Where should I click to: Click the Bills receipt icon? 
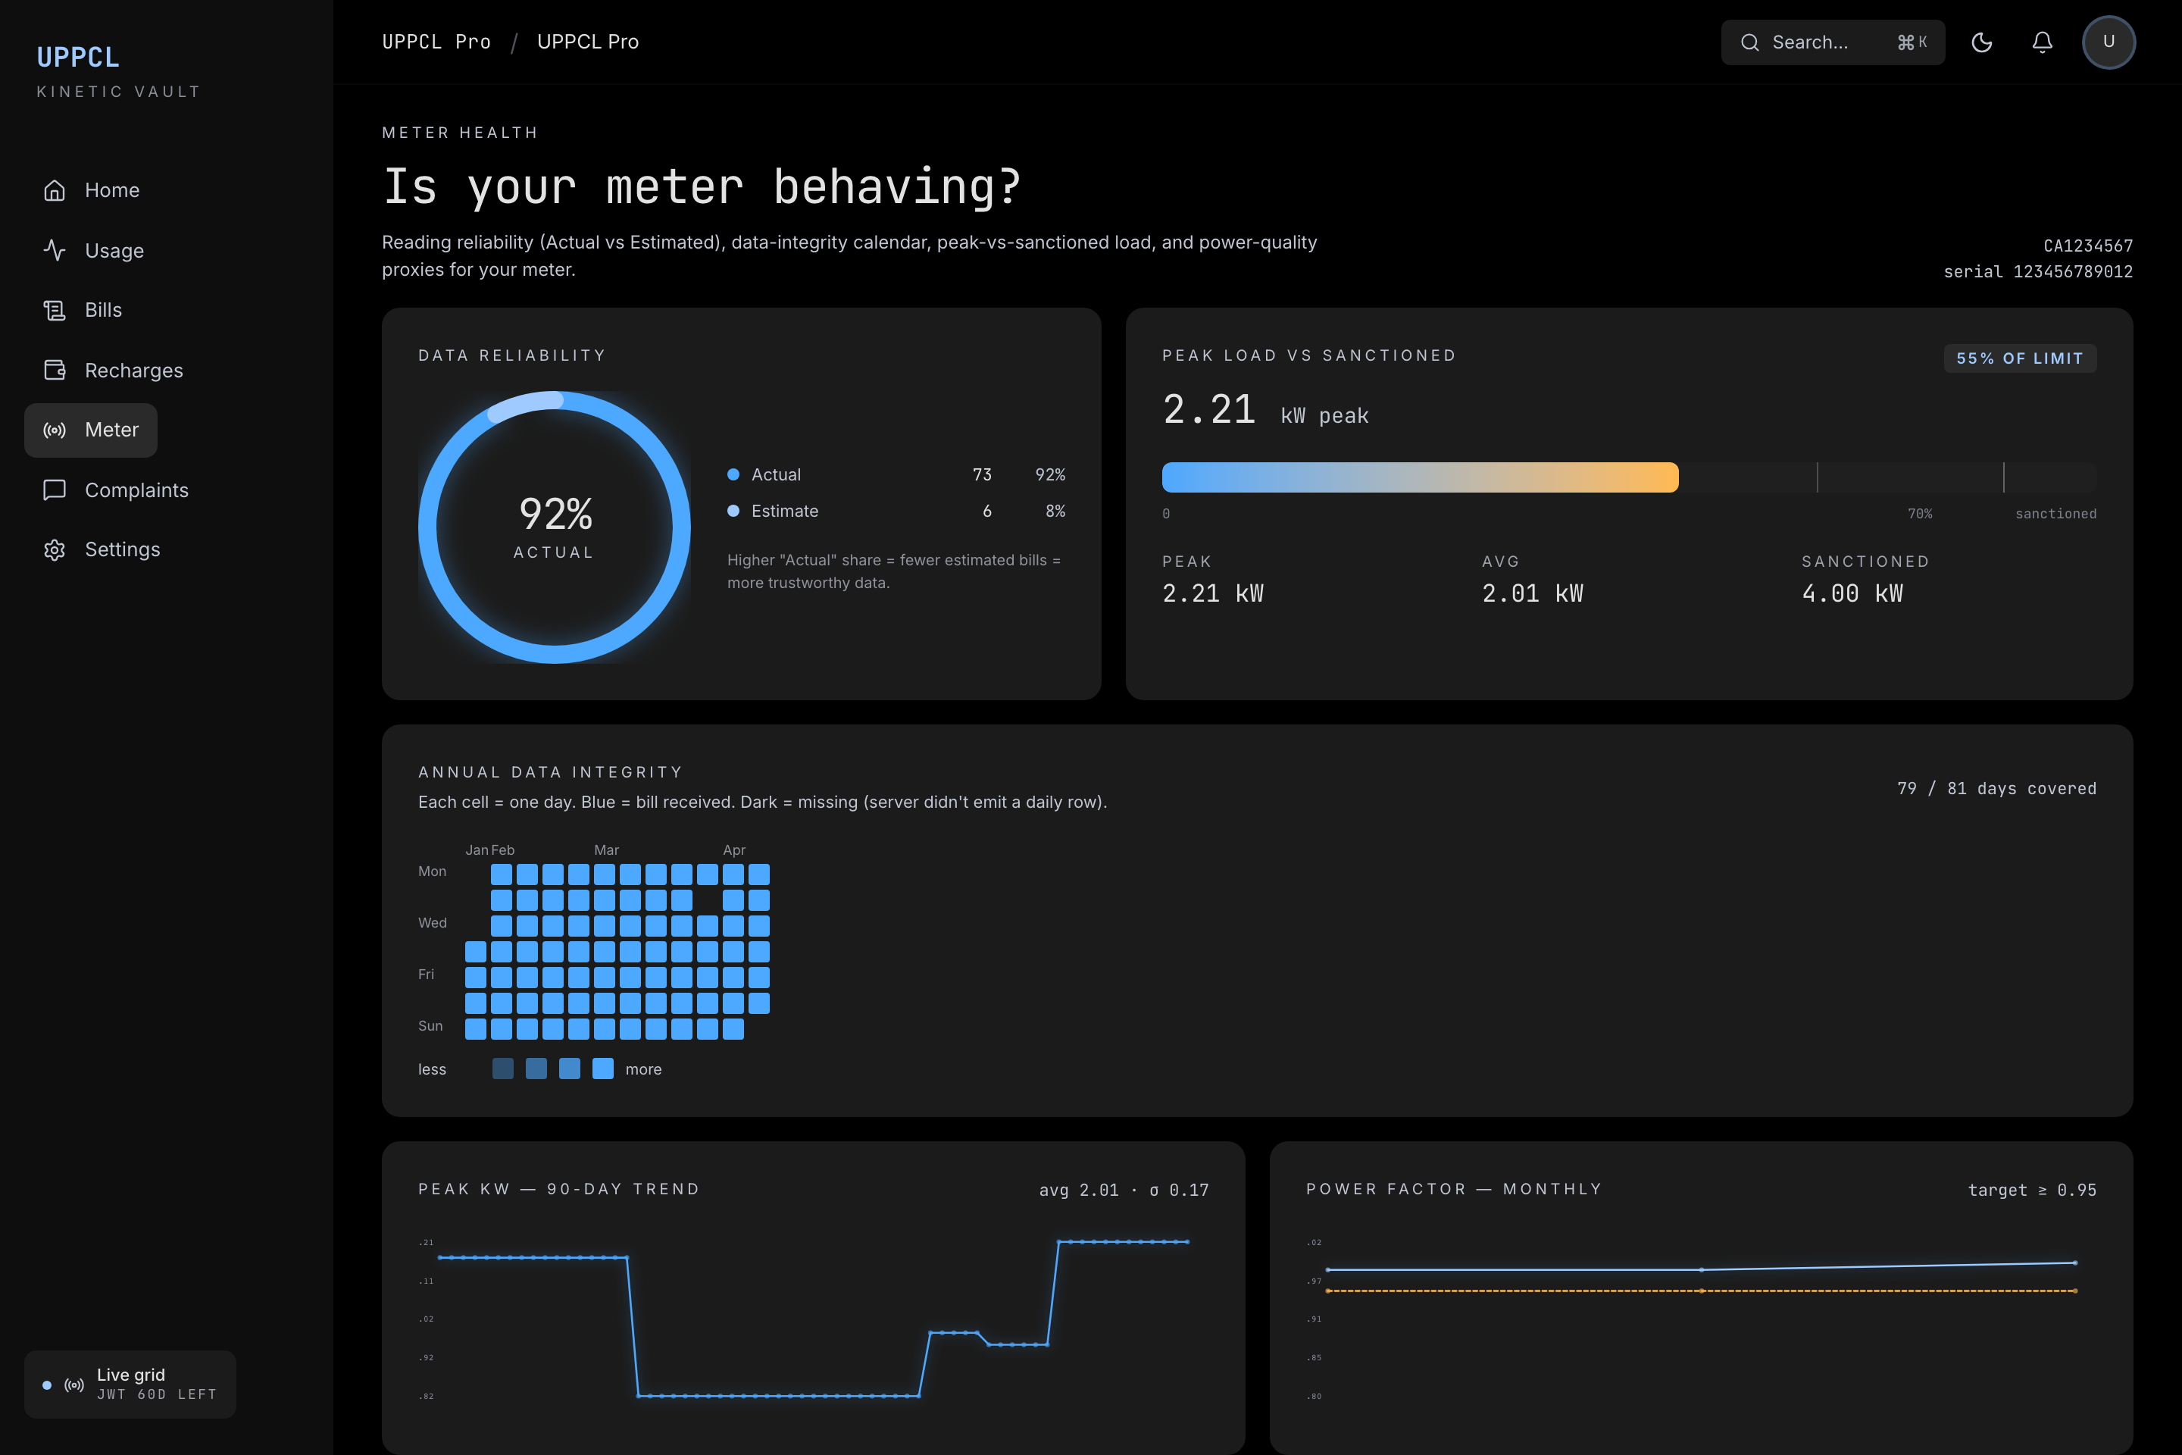(x=55, y=310)
